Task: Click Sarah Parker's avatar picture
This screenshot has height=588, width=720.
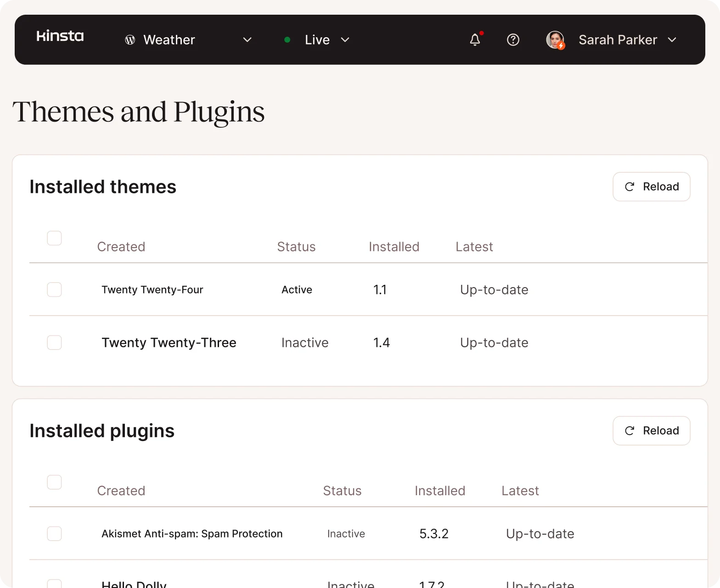Action: tap(555, 40)
